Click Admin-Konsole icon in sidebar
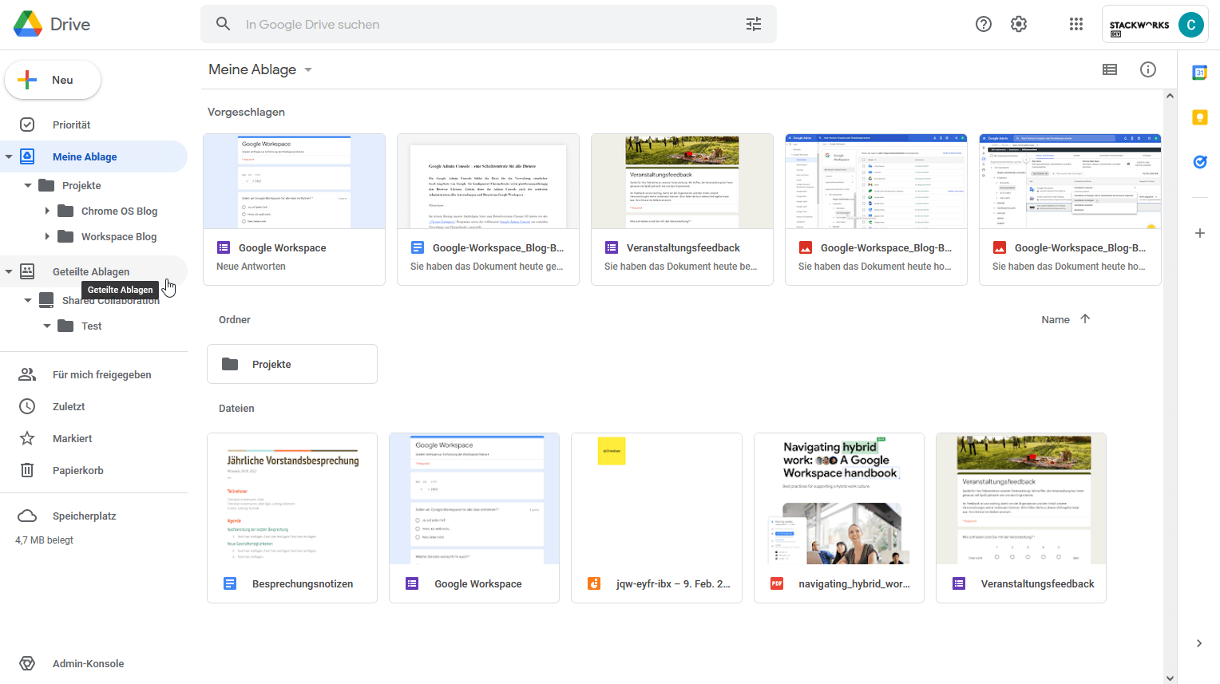The height and width of the screenshot is (684, 1220). [27, 663]
